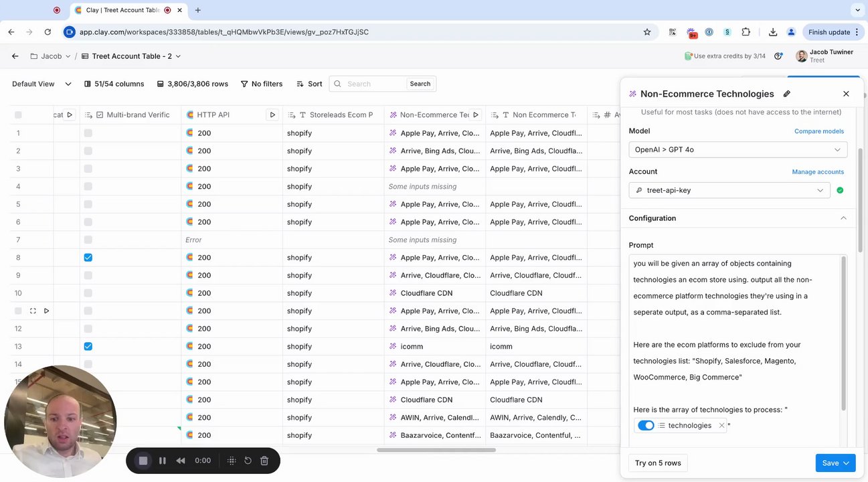868x482 pixels.
Task: Restart the recording with the circular arrow
Action: pos(248,461)
